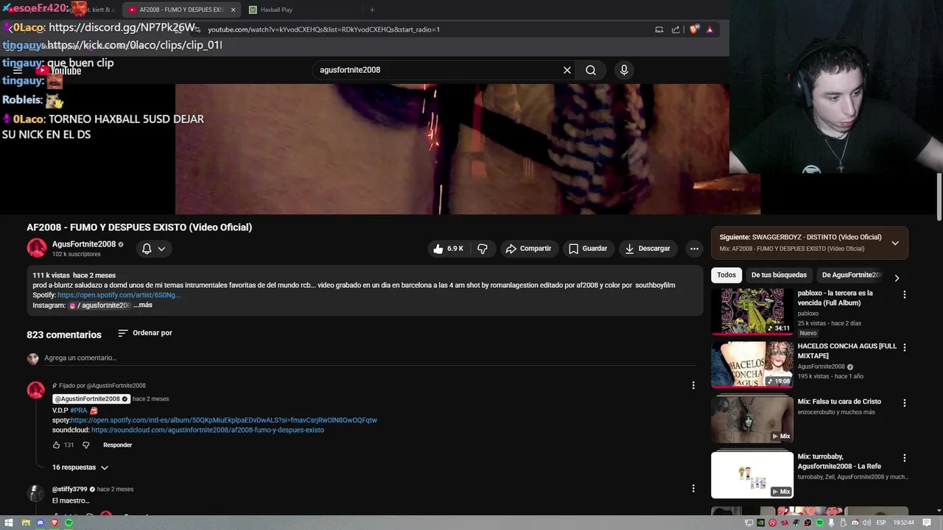Click ESP language indicator in taskbar
The height and width of the screenshot is (530, 943).
[881, 523]
